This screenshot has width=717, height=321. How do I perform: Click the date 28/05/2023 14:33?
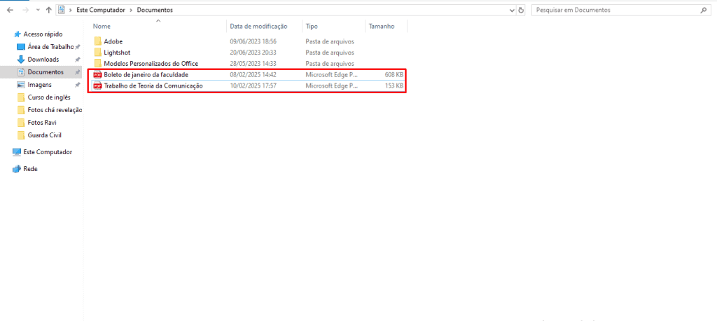[x=253, y=63]
